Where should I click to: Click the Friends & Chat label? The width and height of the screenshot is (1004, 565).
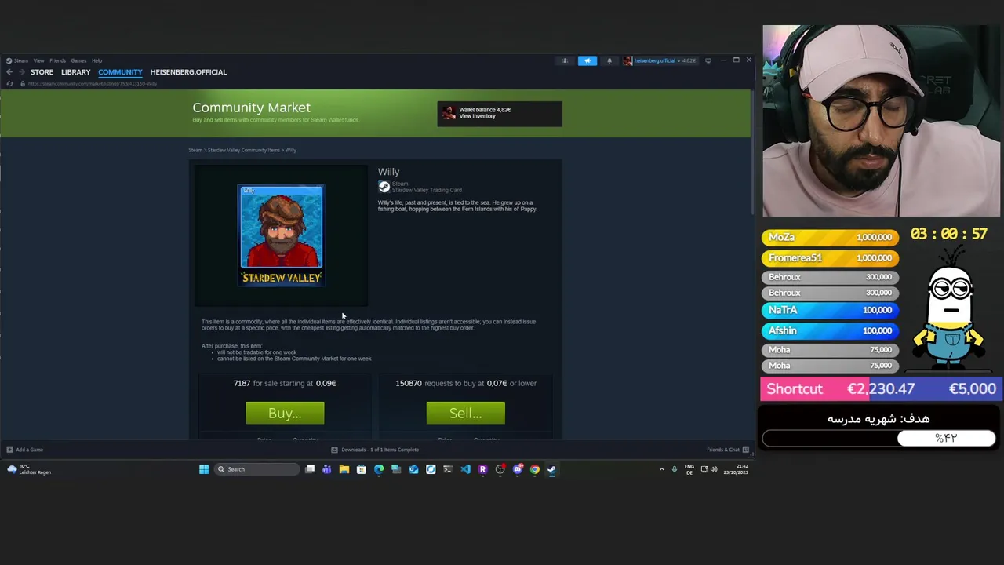click(x=723, y=450)
